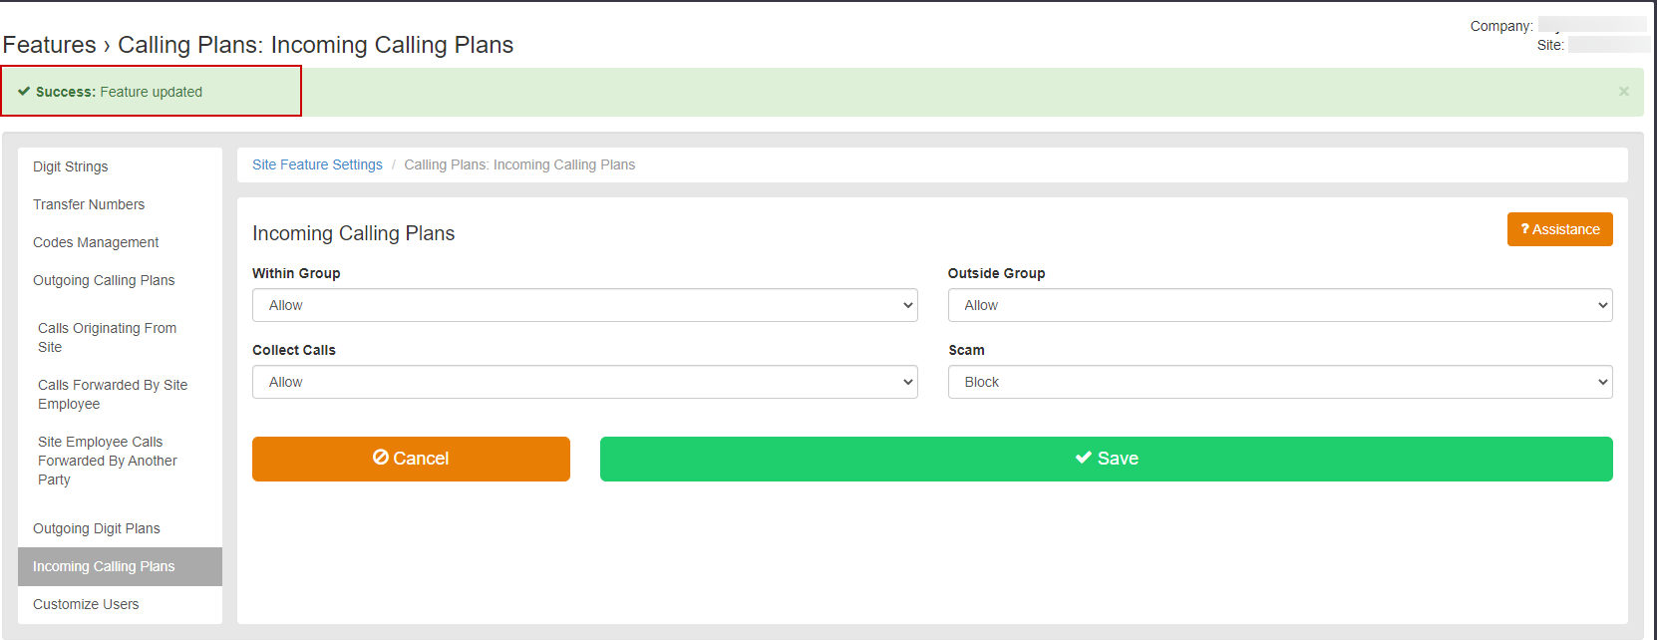The height and width of the screenshot is (640, 1657).
Task: Follow the Site Feature Settings breadcrumb link
Action: click(317, 164)
